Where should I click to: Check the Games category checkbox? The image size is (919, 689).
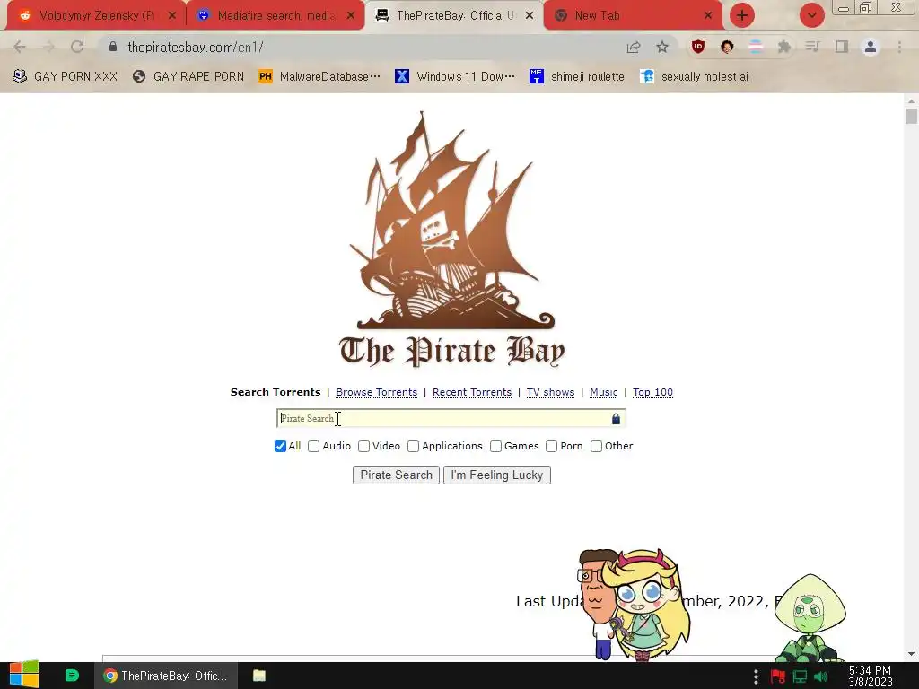[x=495, y=447]
